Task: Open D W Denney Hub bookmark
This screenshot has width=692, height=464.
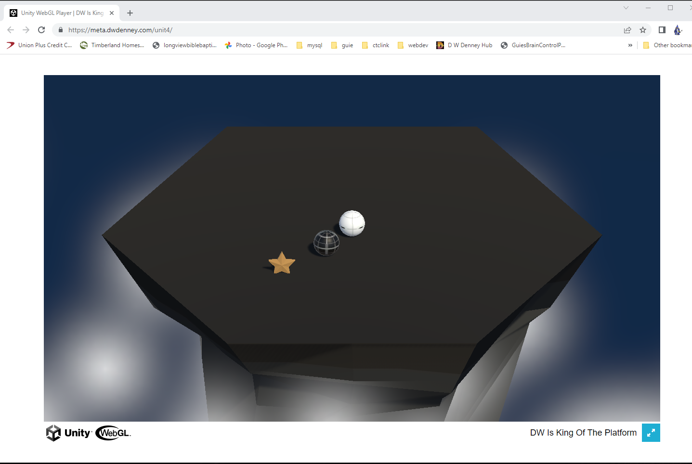Action: pos(464,45)
